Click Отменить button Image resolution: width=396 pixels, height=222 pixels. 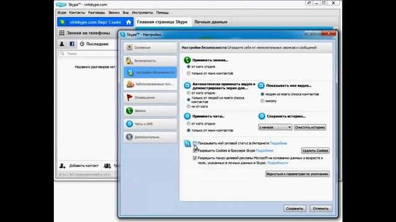(x=321, y=208)
